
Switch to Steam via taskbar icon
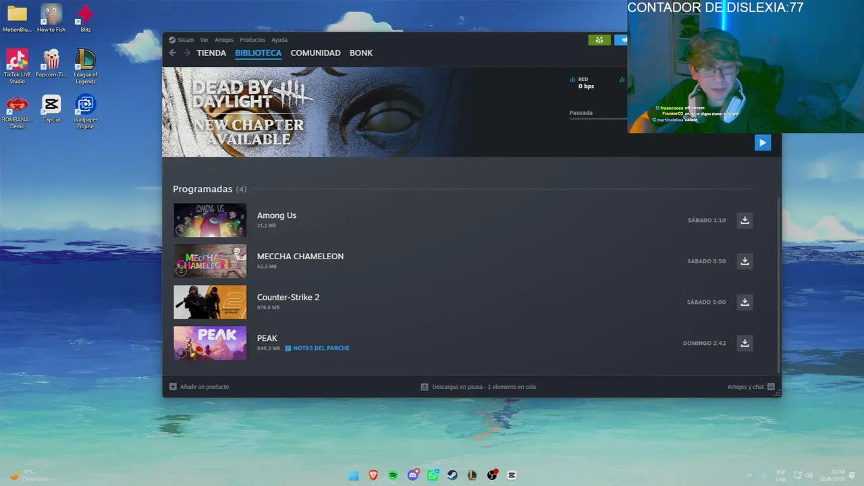click(452, 475)
